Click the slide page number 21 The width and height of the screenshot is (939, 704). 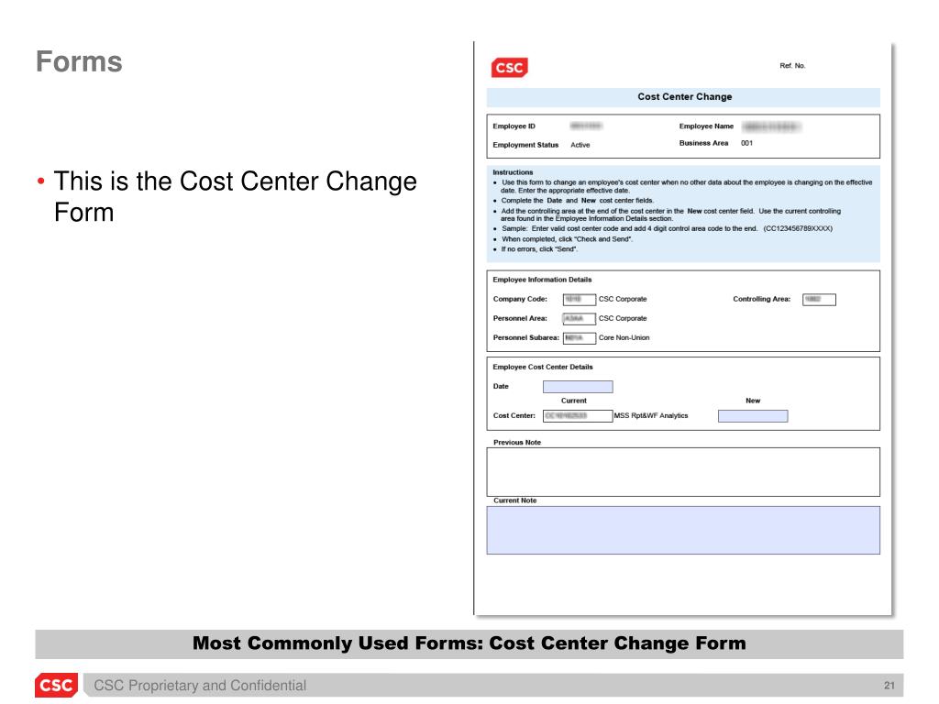pos(889,686)
